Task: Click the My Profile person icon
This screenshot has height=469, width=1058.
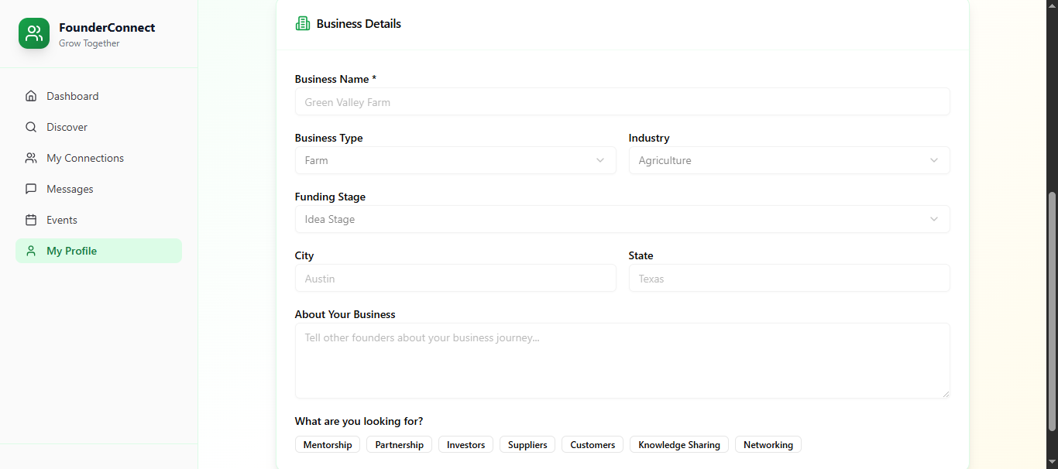Action: point(31,251)
